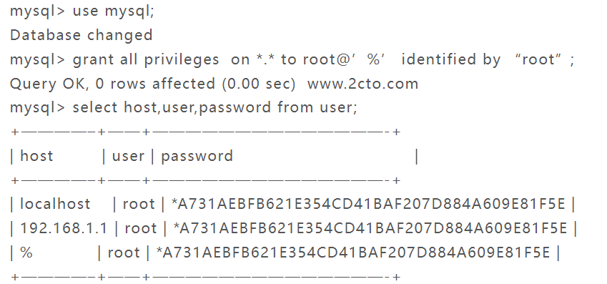Click the 'user' column header

[x=128, y=156]
